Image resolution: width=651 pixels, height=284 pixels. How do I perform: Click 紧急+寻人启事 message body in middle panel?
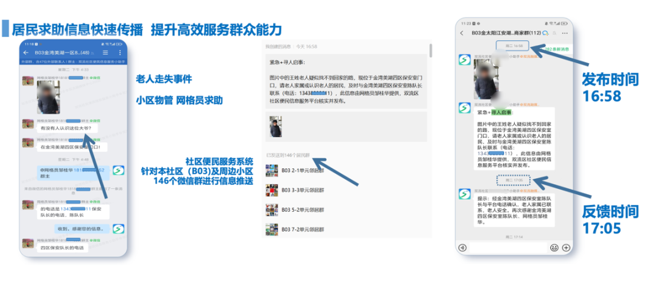coord(347,82)
